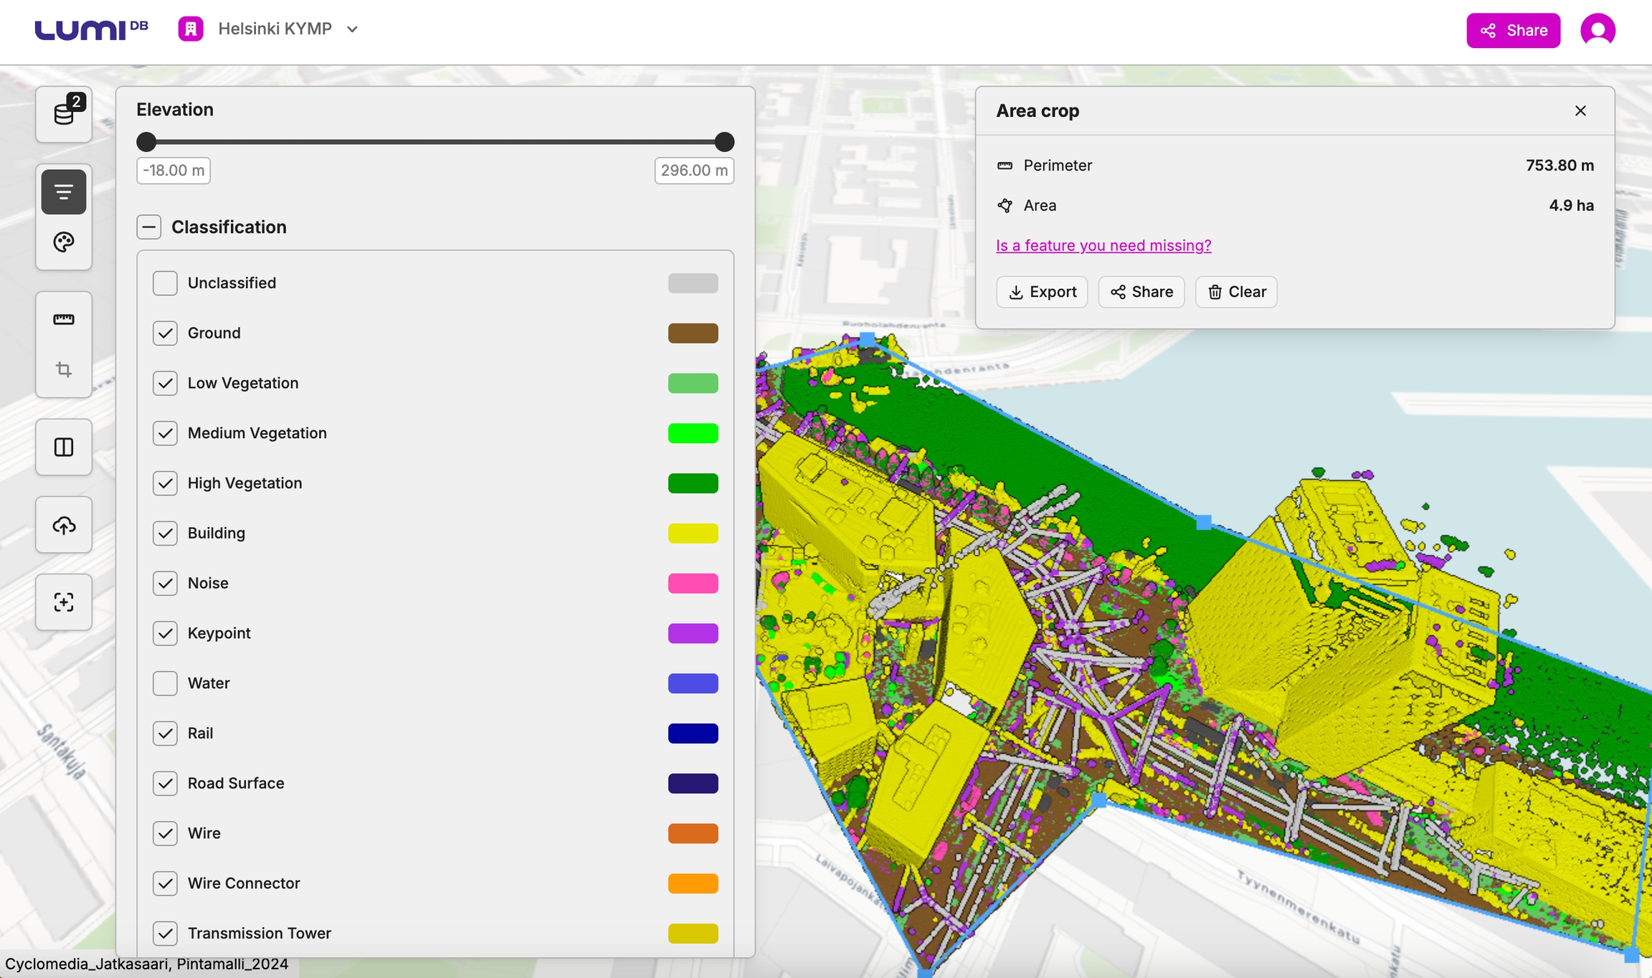Enable the Unclassified checkbox
This screenshot has width=1652, height=978.
click(x=165, y=283)
